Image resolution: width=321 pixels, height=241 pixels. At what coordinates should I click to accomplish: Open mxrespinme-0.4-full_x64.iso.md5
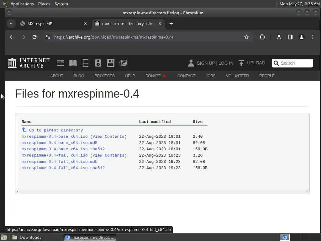click(59, 162)
